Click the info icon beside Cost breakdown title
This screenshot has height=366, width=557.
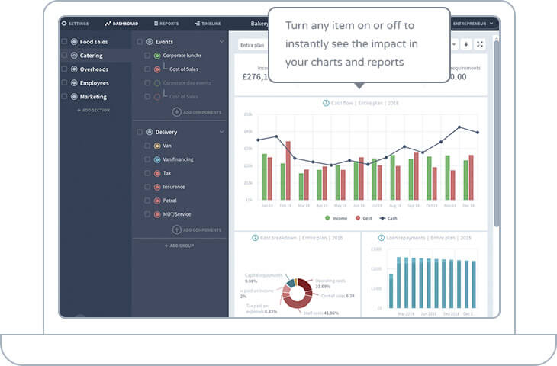254,238
